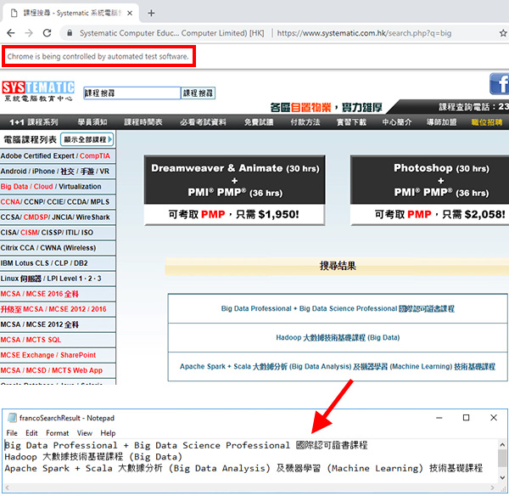Image resolution: width=509 pixels, height=496 pixels.
Task: Select MCSA / MCSD / MCTS Web App
Action: pyautogui.click(x=58, y=370)
